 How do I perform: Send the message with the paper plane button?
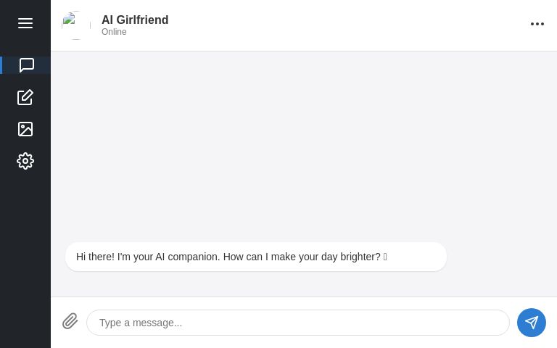[x=532, y=323]
